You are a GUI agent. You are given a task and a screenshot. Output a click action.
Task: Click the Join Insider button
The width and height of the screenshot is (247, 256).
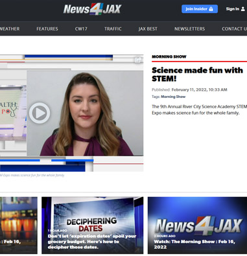200,9
